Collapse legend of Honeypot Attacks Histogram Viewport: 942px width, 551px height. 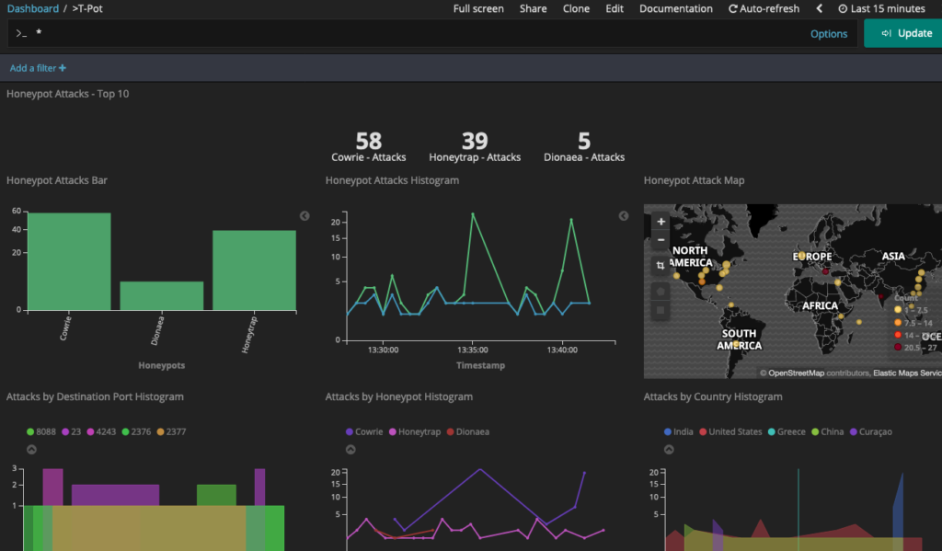(623, 216)
